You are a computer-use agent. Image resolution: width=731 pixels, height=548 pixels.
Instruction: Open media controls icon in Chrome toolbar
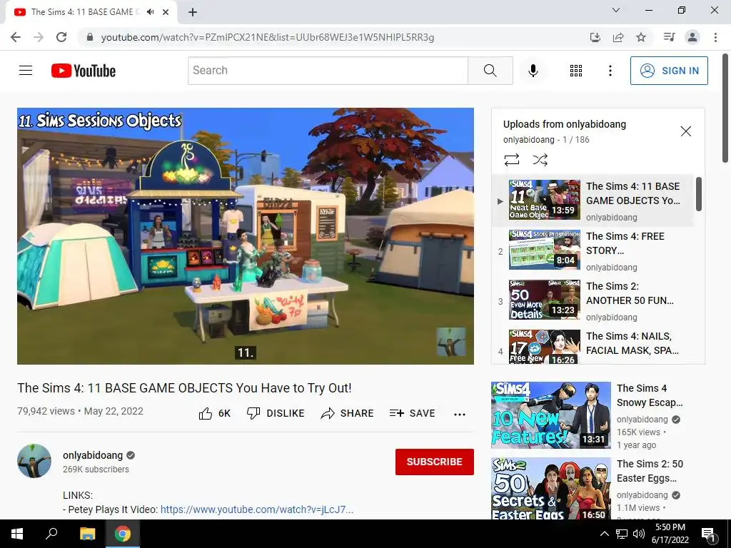pos(669,37)
